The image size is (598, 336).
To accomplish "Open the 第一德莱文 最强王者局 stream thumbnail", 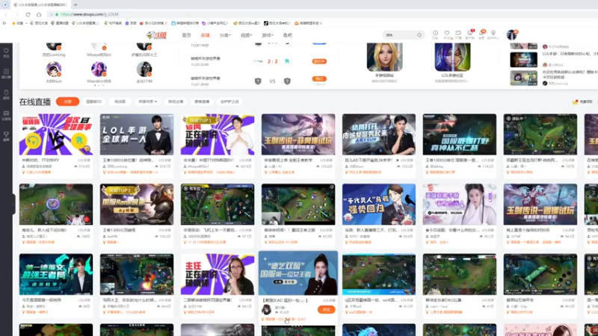I will [x=55, y=274].
